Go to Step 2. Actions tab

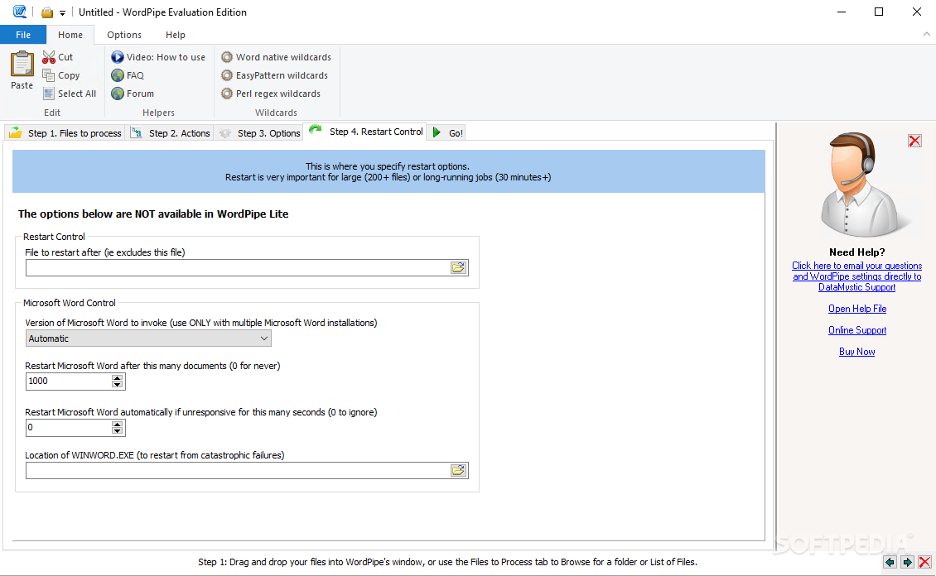point(171,133)
